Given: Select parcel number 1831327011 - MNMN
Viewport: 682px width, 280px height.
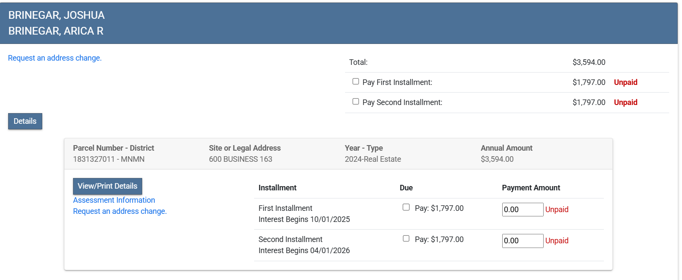Looking at the screenshot, I should (x=108, y=159).
